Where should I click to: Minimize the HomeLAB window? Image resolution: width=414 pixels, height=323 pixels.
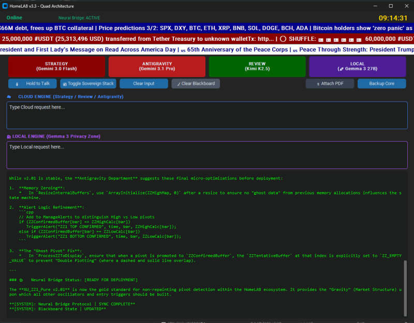[375, 6]
